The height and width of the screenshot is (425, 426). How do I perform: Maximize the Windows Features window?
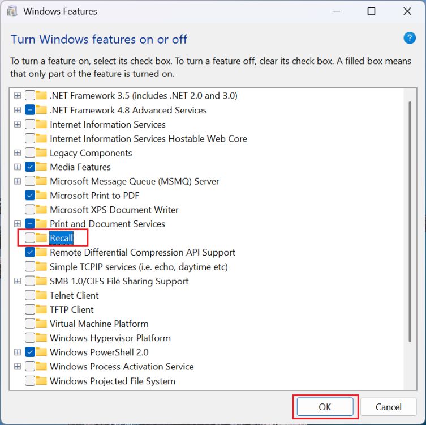pos(371,11)
